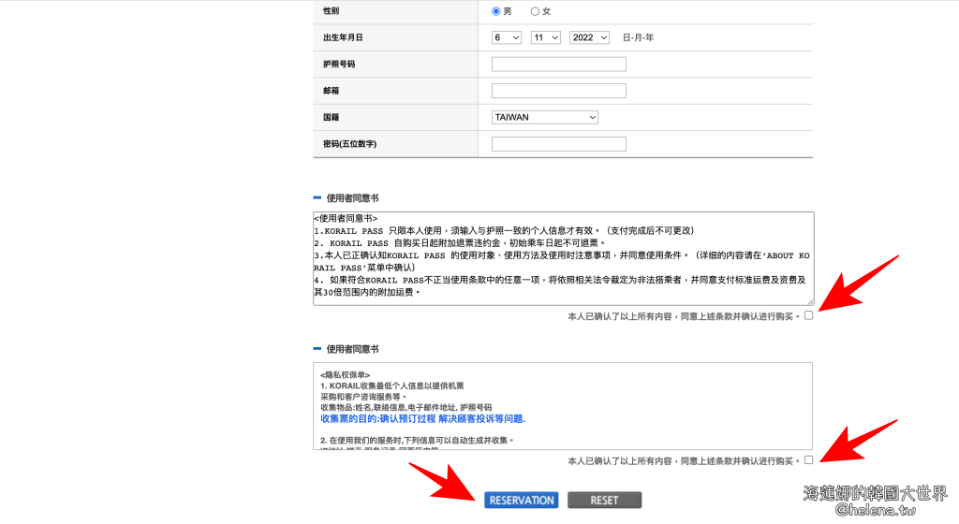
Task: Click the blue text 收集票的目的:确认预订过程
Action: tap(378, 419)
